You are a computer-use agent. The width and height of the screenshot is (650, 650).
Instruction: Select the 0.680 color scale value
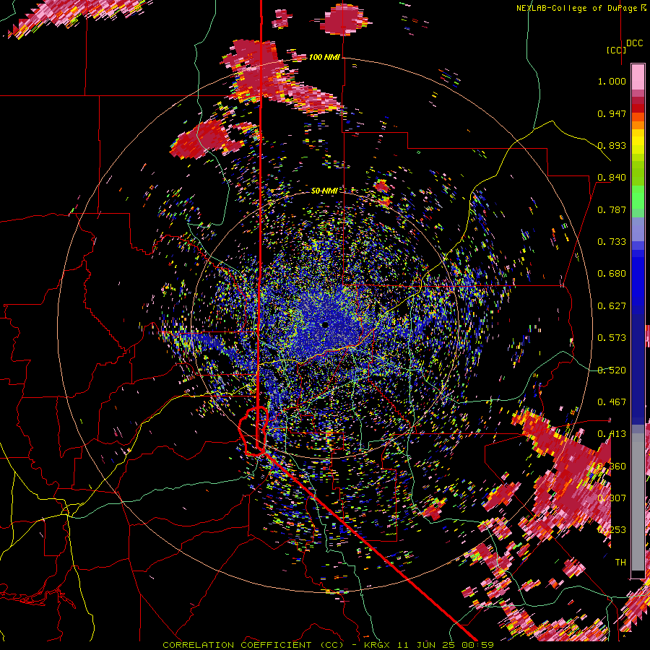point(612,274)
